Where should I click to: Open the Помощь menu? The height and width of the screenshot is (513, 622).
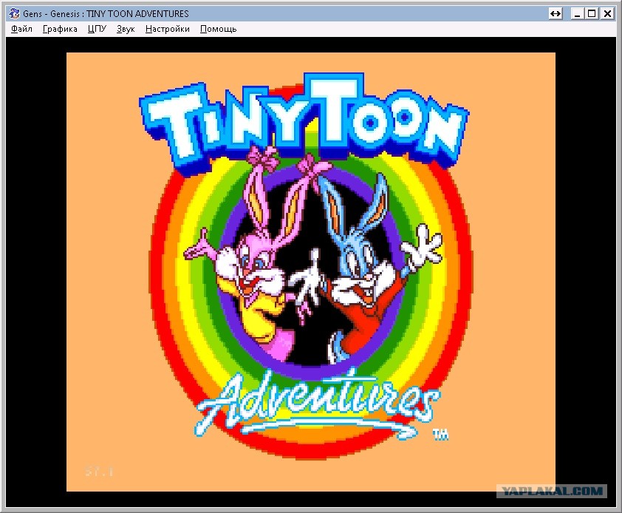click(x=218, y=29)
